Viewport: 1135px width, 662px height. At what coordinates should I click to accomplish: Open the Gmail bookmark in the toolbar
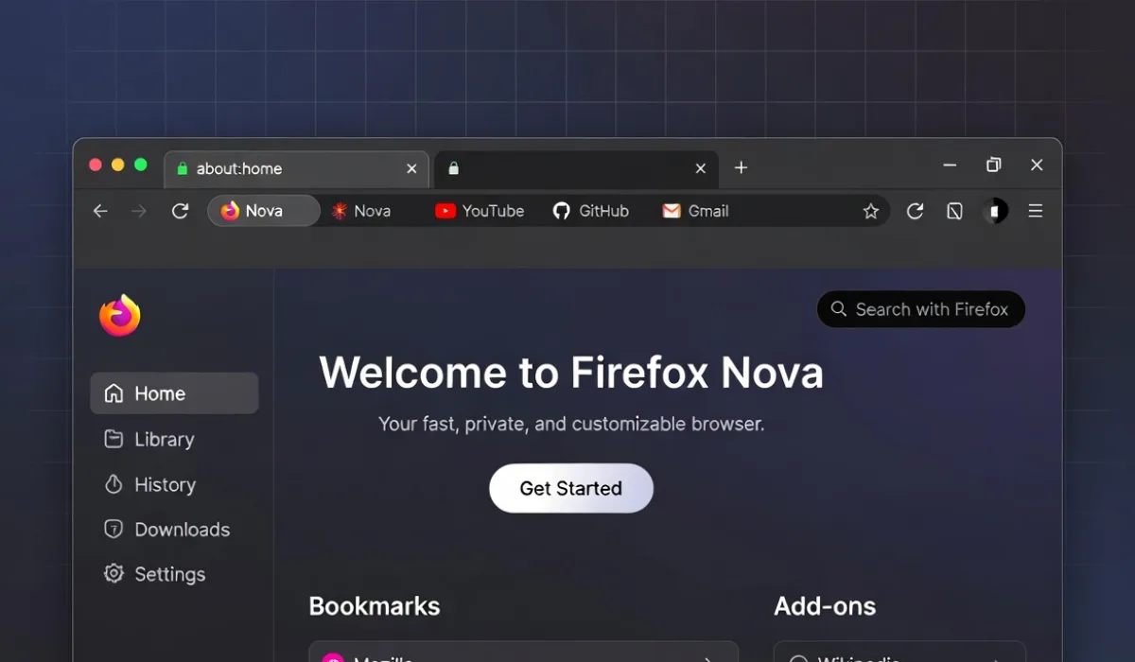[x=695, y=211]
